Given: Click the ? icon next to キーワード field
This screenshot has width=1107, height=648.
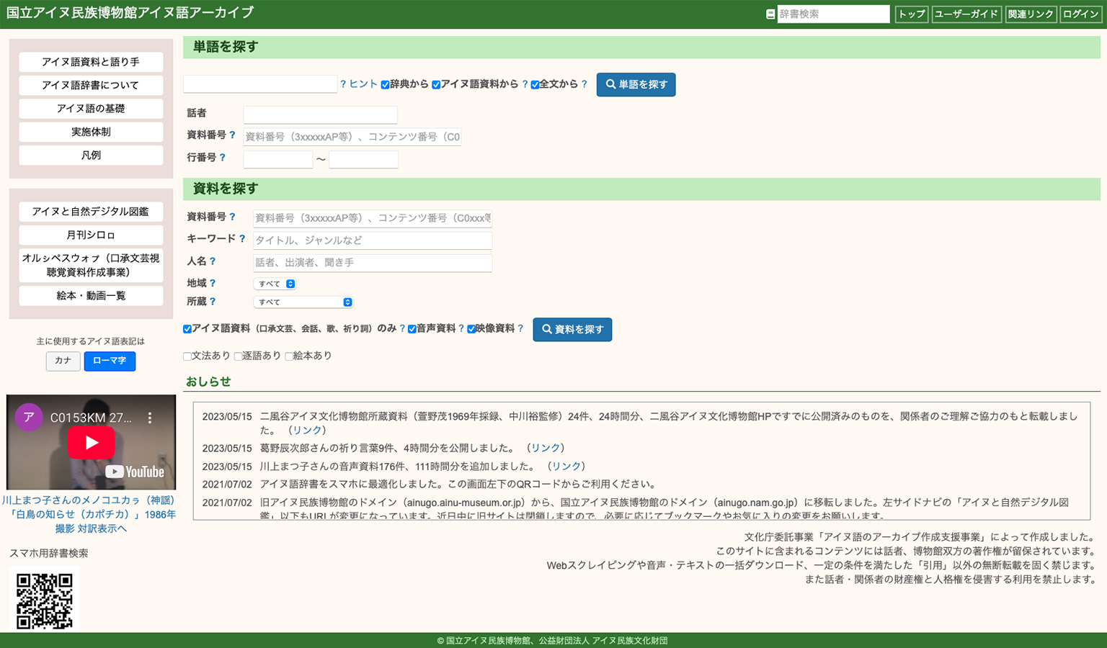Looking at the screenshot, I should pos(242,239).
